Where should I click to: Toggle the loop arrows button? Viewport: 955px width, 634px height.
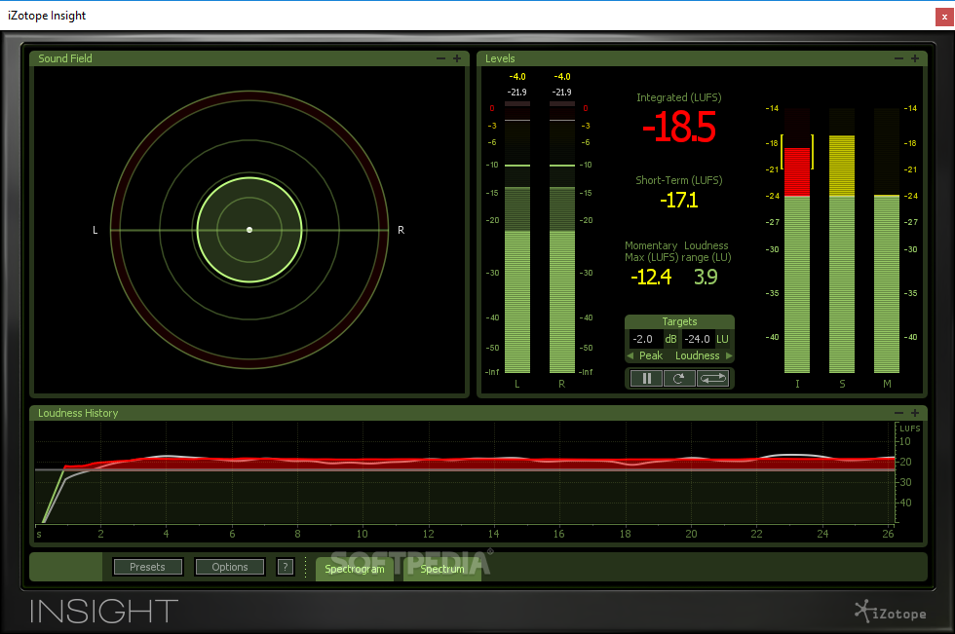click(x=712, y=379)
